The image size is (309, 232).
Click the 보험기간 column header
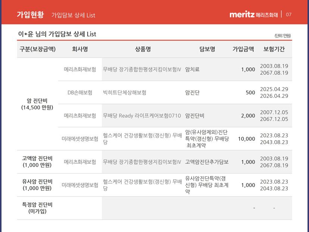274,49
